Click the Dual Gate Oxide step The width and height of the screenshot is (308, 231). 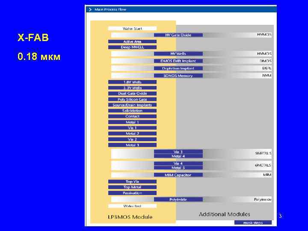132,94
